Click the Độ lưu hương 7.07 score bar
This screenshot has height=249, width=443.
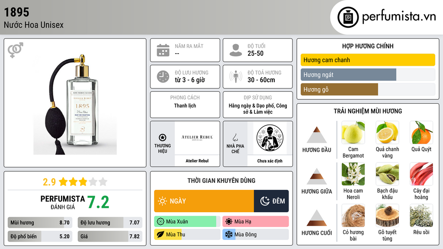tap(110, 223)
